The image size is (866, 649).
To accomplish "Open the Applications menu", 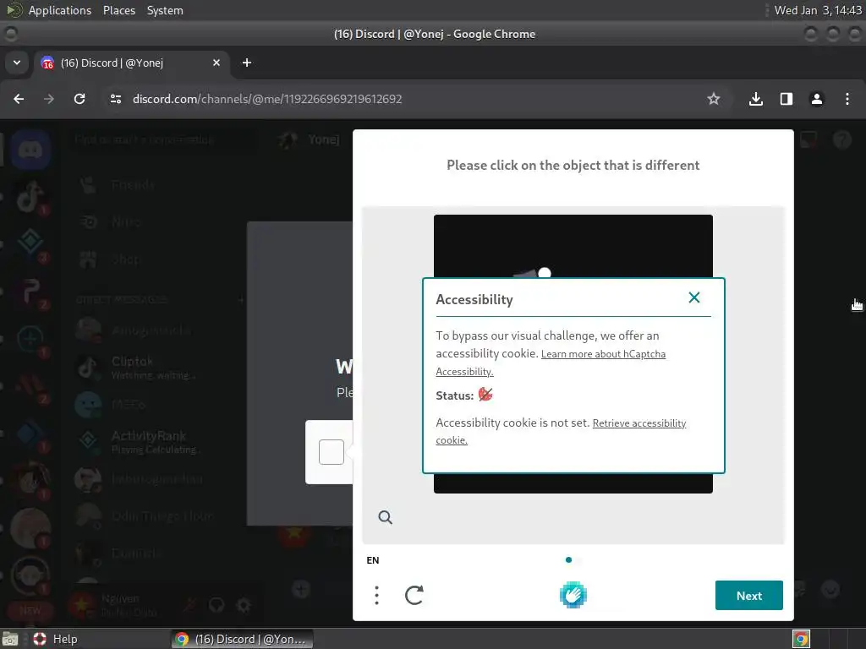I will (x=60, y=10).
